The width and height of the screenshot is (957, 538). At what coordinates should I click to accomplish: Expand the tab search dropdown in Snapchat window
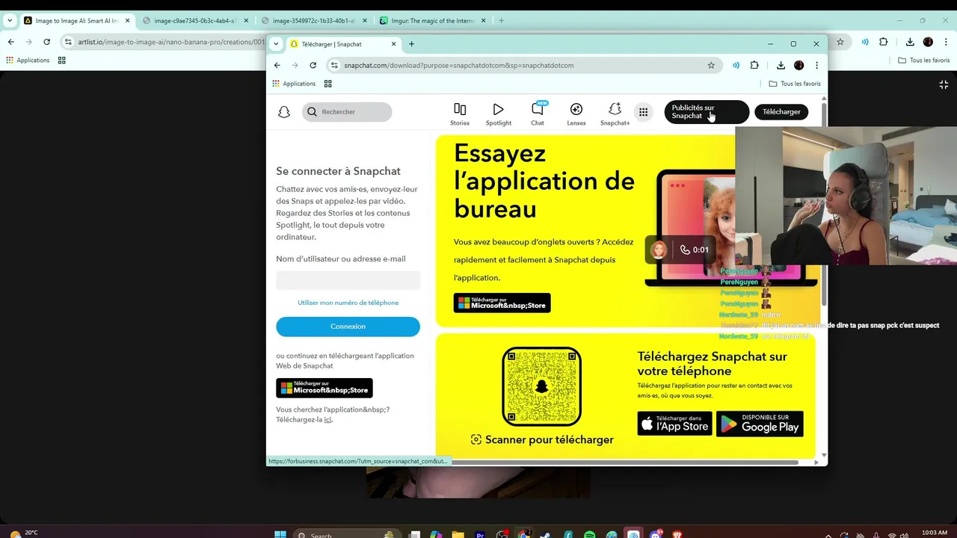(x=276, y=44)
